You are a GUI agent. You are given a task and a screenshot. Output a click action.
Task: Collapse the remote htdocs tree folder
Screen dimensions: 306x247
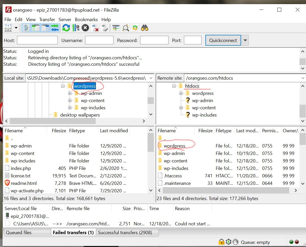[174, 86]
